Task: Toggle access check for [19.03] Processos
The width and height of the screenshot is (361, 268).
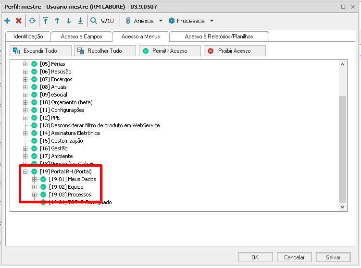Action: [43, 195]
